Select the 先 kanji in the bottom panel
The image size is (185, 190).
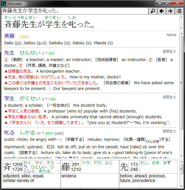pos(124,167)
